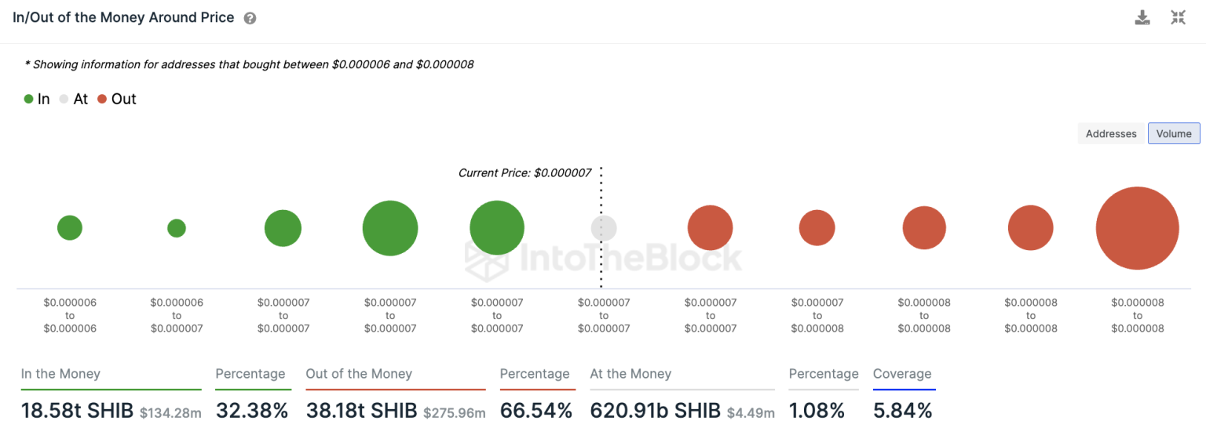This screenshot has width=1206, height=446.
Task: Collapse the chart with the shrink icon
Action: coord(1178,18)
